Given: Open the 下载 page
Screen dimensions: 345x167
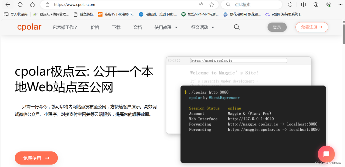Looking at the screenshot, I should click(x=116, y=27).
